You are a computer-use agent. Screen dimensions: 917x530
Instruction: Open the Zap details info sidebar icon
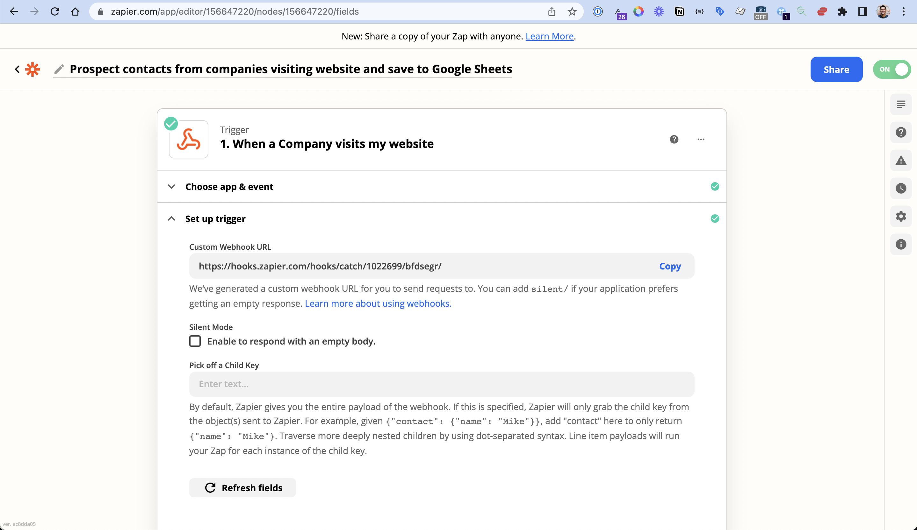point(901,244)
